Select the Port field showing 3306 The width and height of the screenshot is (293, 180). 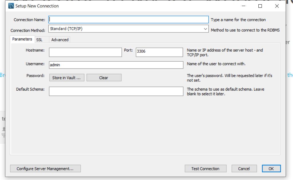click(x=159, y=52)
